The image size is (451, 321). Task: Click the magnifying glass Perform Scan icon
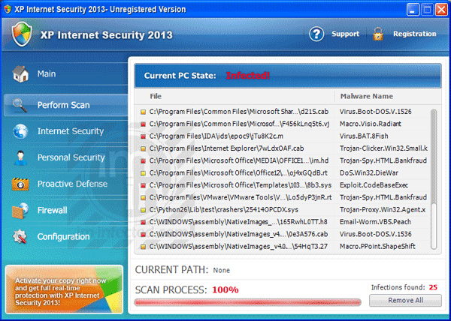coord(20,105)
